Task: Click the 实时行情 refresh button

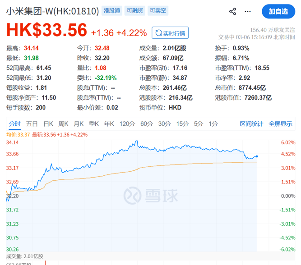Action: [170, 33]
